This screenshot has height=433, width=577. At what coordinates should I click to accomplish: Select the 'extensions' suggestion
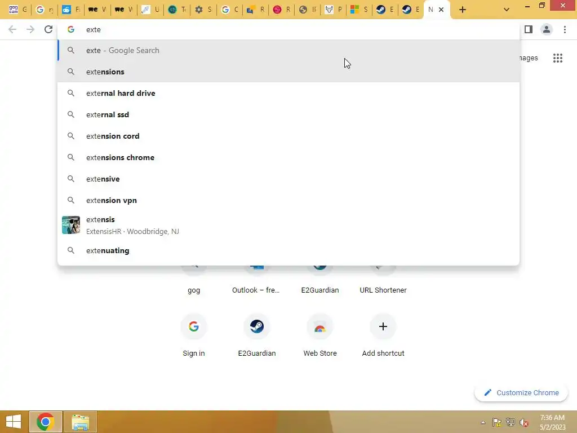coord(288,72)
